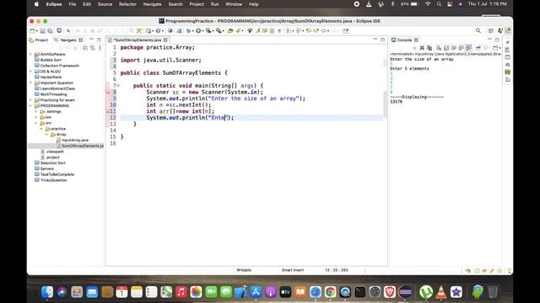Expand the Important Question project

(30, 82)
